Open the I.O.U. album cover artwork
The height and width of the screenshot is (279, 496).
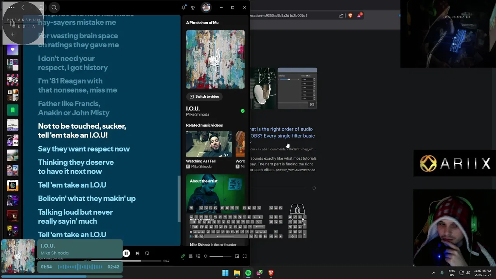(x=215, y=59)
